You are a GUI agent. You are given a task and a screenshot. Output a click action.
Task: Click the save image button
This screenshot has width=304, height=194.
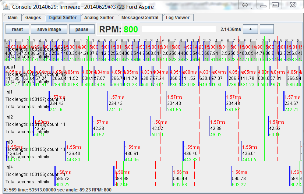click(x=49, y=29)
